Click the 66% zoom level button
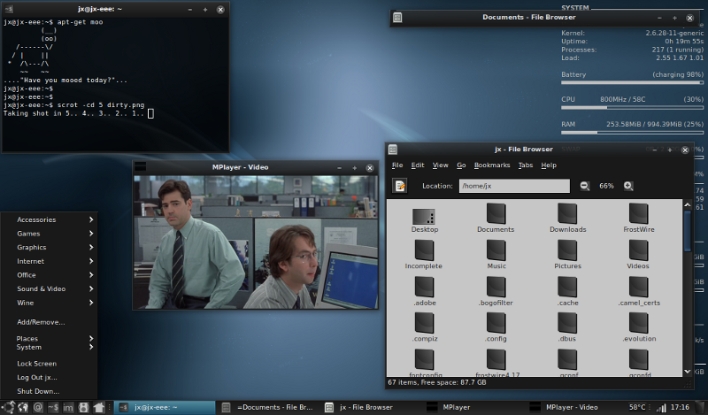 tap(606, 186)
